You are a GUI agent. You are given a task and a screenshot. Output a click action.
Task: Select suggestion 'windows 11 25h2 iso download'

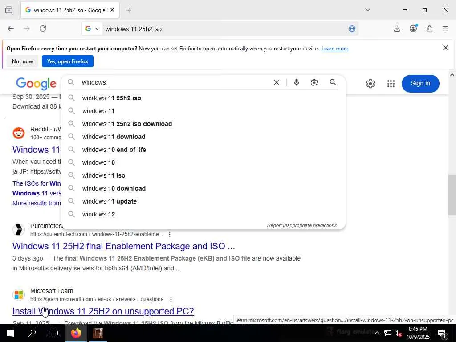pos(203,124)
